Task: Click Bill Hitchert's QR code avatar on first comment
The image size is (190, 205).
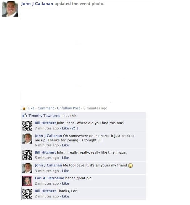Action: coord(27,126)
